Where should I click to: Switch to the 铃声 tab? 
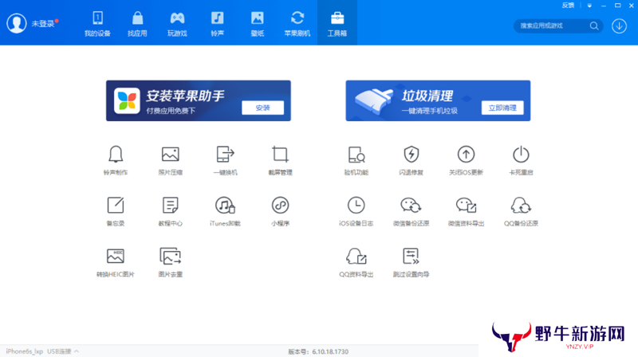point(217,24)
